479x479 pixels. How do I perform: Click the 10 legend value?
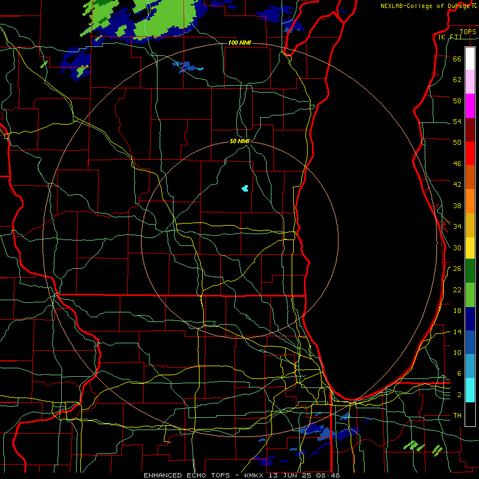click(457, 352)
